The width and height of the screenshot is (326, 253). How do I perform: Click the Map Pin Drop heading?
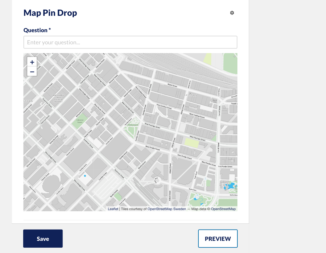50,13
